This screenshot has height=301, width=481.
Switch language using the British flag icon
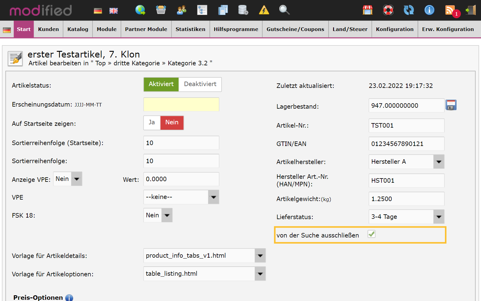pos(113,11)
